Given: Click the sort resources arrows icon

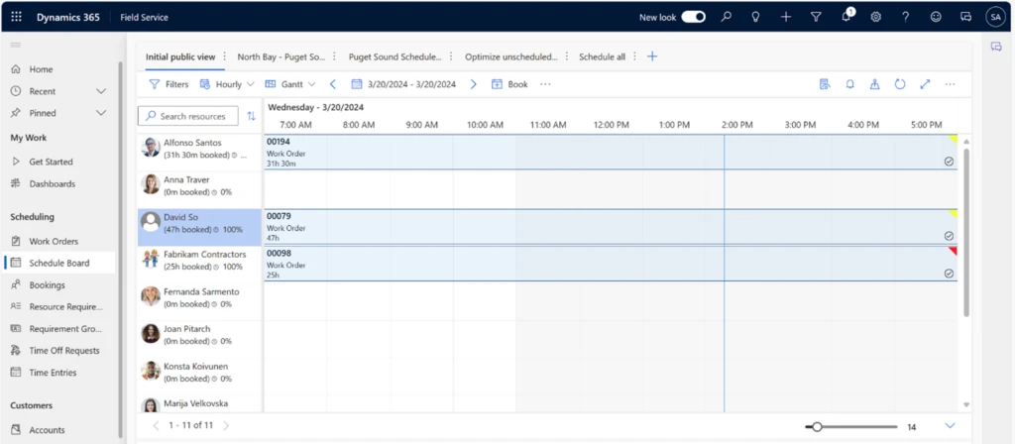Looking at the screenshot, I should pyautogui.click(x=251, y=116).
